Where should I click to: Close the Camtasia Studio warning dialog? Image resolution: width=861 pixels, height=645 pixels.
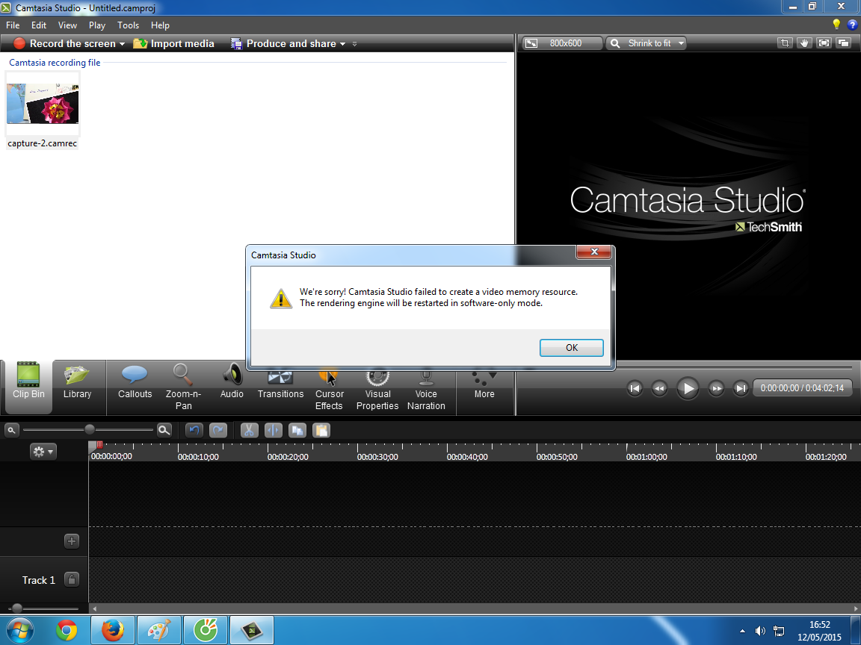(x=593, y=252)
